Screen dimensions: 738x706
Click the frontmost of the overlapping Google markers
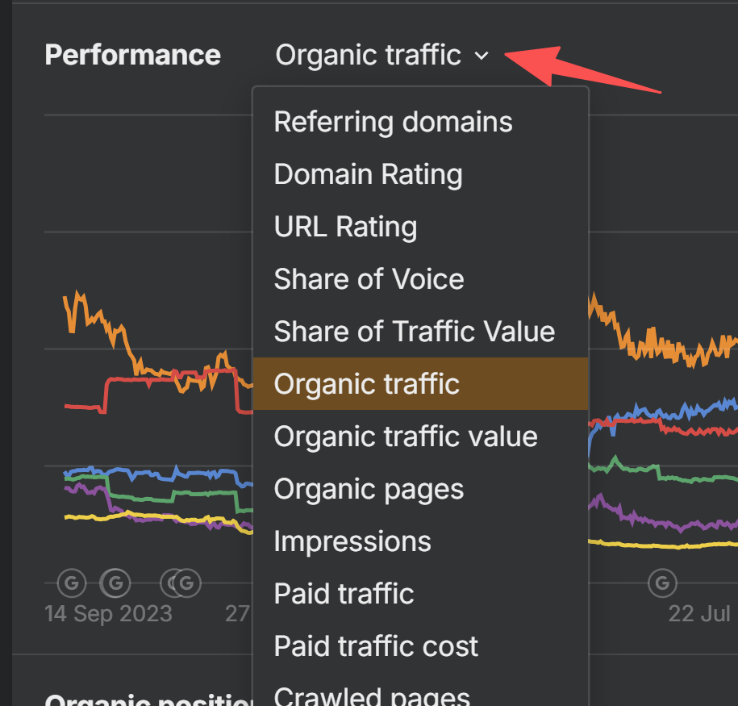187,581
